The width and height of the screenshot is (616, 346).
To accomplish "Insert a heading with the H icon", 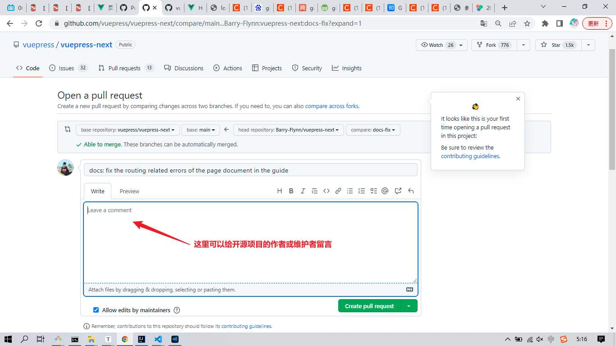I will 280,191.
